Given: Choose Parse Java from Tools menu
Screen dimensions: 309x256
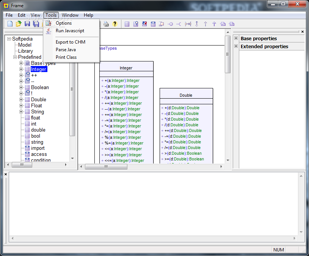Looking at the screenshot, I should click(71, 50).
